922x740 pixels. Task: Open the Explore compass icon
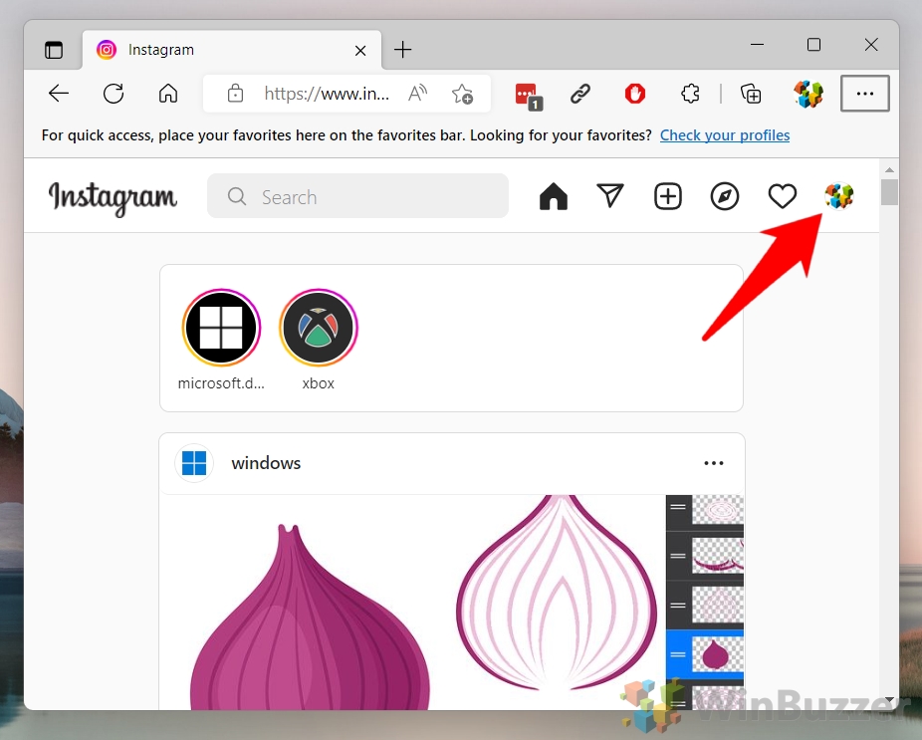pos(725,196)
